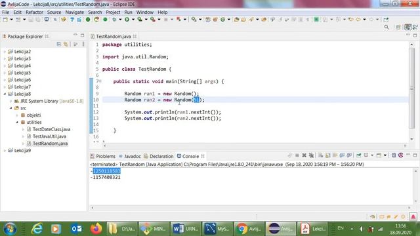Image resolution: width=420 pixels, height=236 pixels.
Task: Close the TestRandom.java editor tab
Action: 135,36
